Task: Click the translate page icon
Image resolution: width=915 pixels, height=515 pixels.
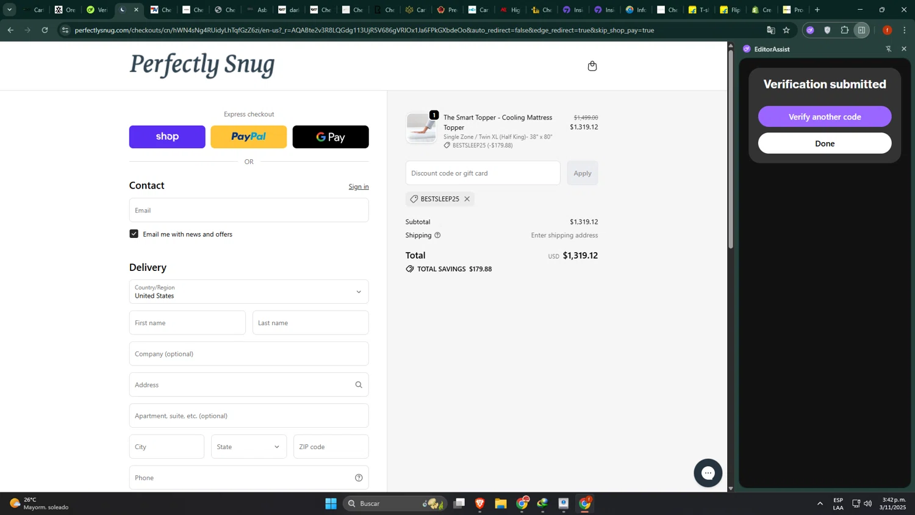Action: point(771,30)
